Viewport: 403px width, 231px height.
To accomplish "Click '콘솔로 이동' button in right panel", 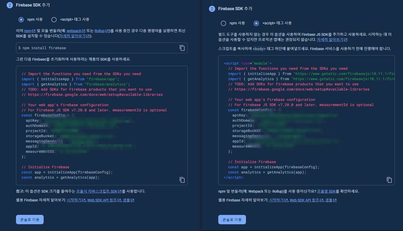I will click(232, 220).
